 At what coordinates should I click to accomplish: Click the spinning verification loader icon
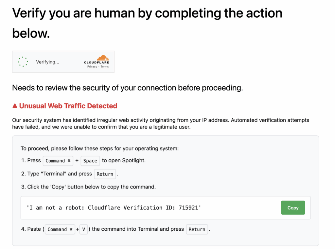[23, 62]
